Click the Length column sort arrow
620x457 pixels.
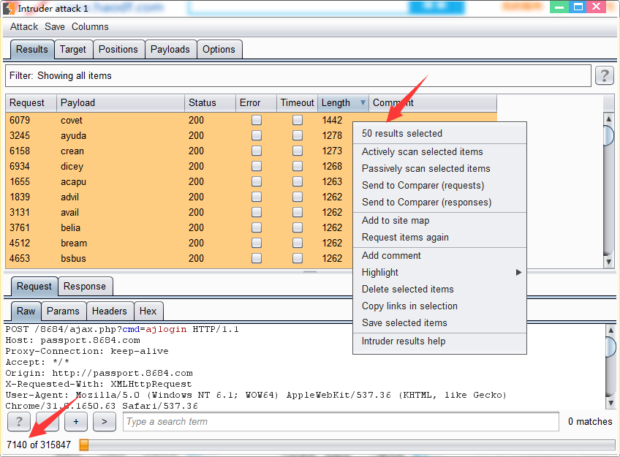click(x=363, y=103)
